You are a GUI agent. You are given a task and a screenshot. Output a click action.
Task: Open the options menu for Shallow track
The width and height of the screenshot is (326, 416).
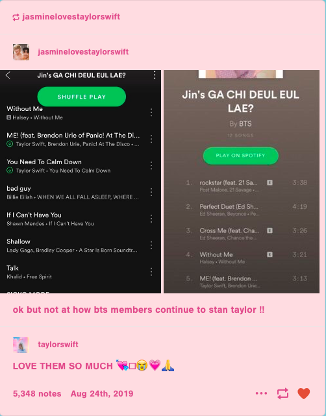tap(151, 245)
